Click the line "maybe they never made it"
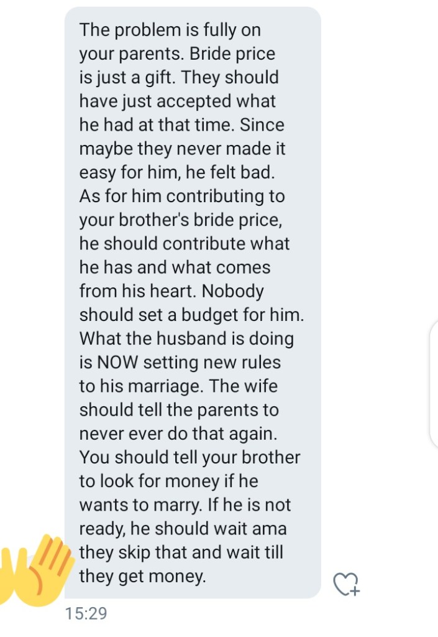This screenshot has height=637, width=438. (x=182, y=149)
